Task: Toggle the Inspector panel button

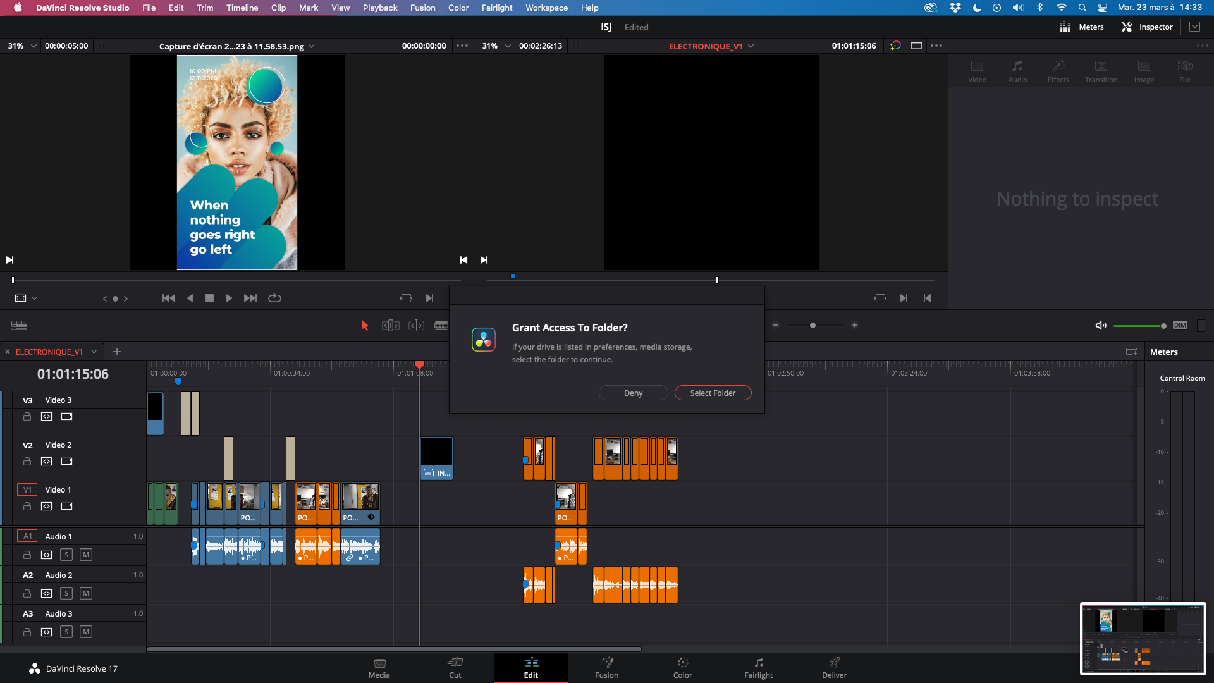Action: point(1147,27)
